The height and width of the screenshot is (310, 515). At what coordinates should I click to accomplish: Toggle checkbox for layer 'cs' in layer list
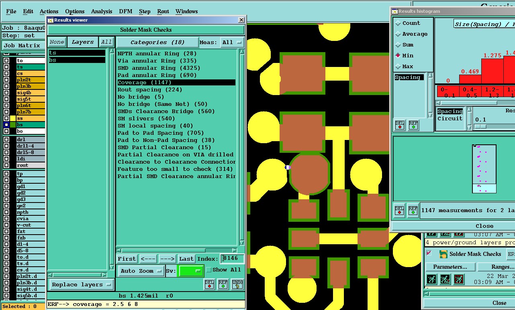(x=6, y=73)
